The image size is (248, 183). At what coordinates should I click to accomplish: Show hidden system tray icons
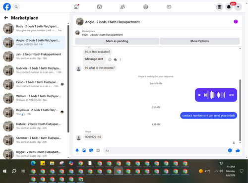(x=216, y=171)
